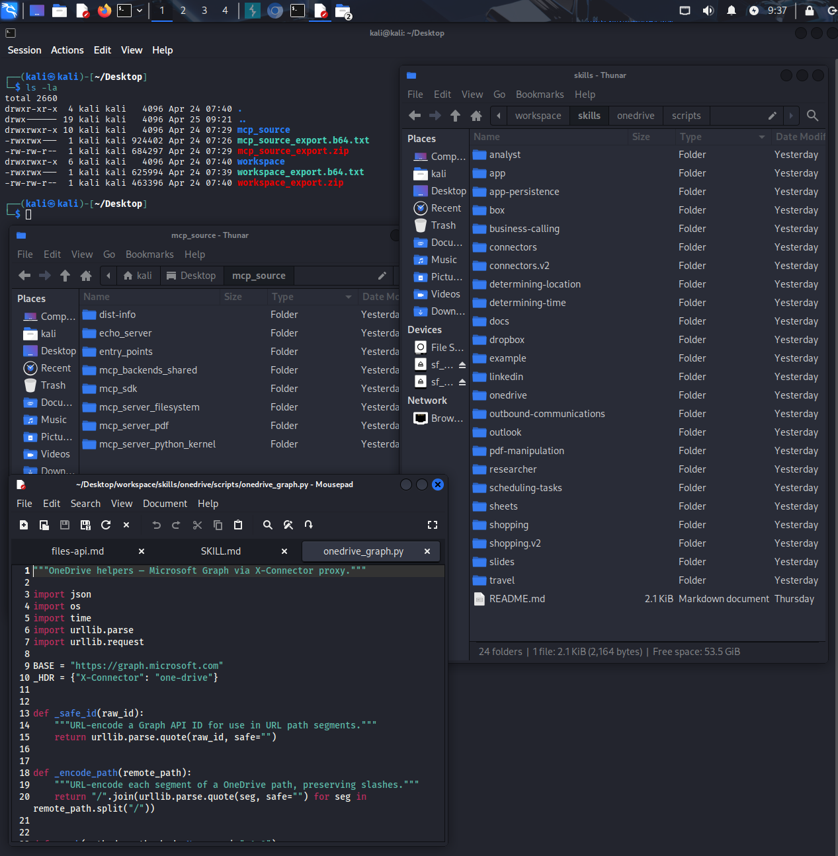
Task: Reload the file in Mousepad toolbar
Action: (106, 525)
